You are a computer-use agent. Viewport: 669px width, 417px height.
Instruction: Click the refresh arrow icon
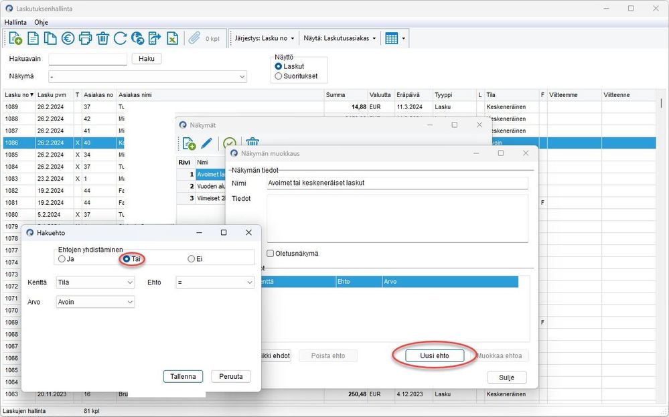(121, 38)
